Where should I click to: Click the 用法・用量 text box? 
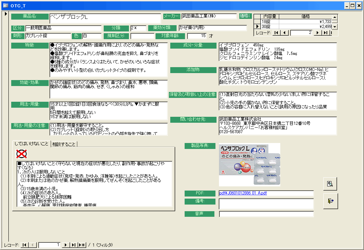pos(108,111)
